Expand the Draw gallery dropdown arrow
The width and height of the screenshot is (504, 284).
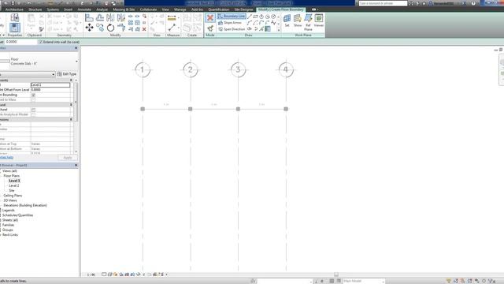coord(279,30)
